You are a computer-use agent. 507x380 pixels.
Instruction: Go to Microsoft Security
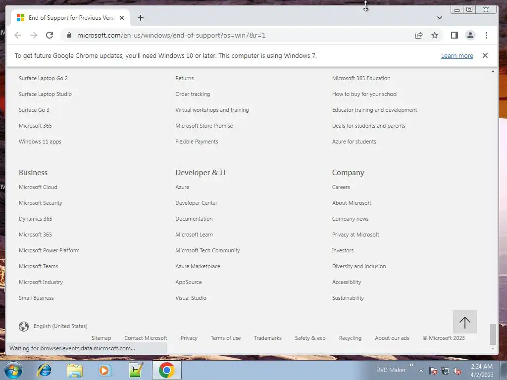(x=41, y=203)
